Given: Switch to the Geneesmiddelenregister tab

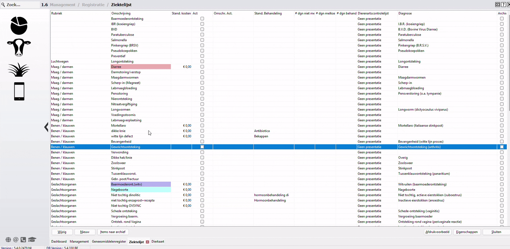Looking at the screenshot, I should pyautogui.click(x=109, y=242).
